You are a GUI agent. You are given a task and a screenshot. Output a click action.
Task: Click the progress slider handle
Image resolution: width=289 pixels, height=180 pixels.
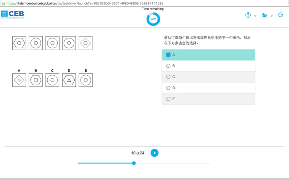[134, 163]
